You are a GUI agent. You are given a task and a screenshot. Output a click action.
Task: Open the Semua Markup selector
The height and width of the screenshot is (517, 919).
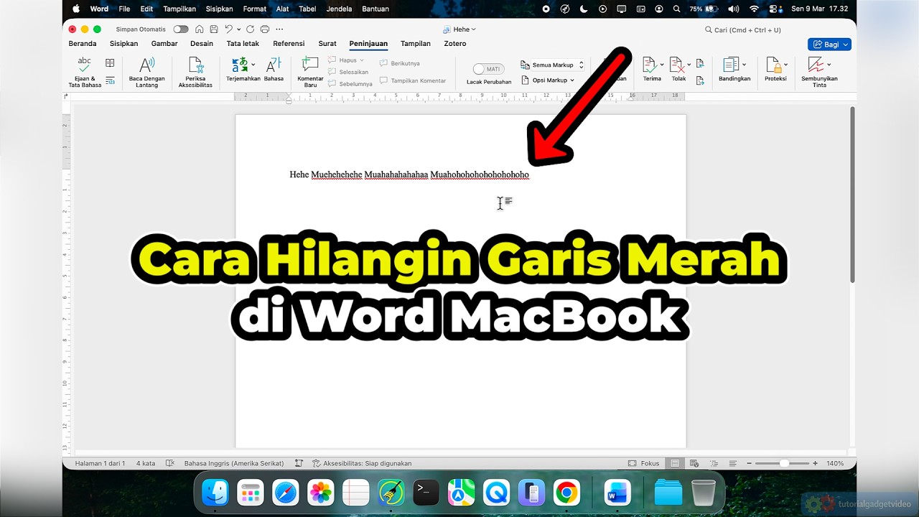552,65
